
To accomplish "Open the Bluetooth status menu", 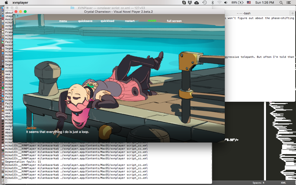I will point(212,3).
